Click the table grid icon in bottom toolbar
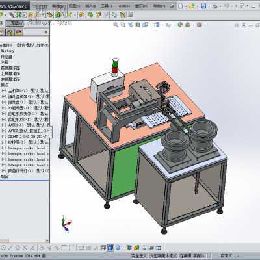This screenshot has height=260, width=260. coord(159,247)
